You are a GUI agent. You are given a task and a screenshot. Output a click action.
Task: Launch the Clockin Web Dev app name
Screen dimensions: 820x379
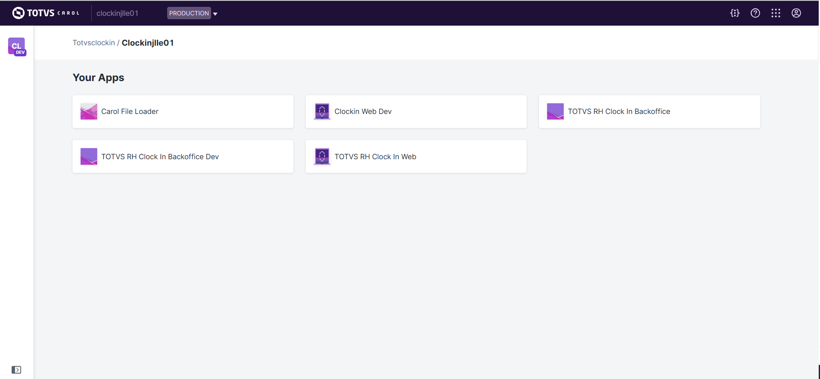coord(363,111)
